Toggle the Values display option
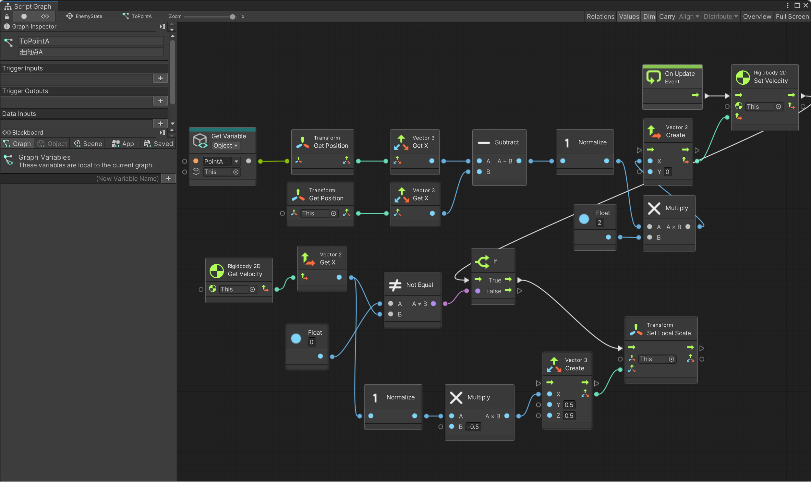This screenshot has height=482, width=811. pyautogui.click(x=629, y=16)
